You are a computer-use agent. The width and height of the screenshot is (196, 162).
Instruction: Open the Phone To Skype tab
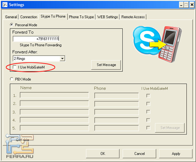81,17
